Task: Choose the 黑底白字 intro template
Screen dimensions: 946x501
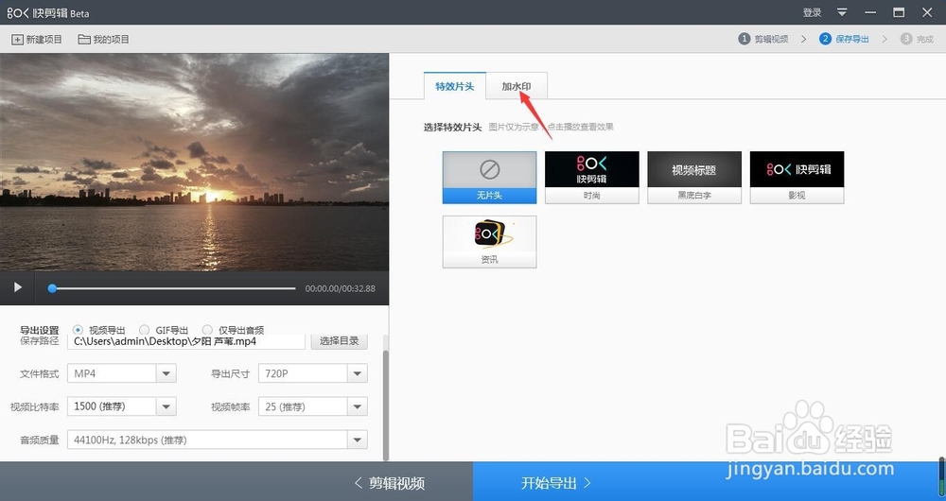Action: pos(694,178)
